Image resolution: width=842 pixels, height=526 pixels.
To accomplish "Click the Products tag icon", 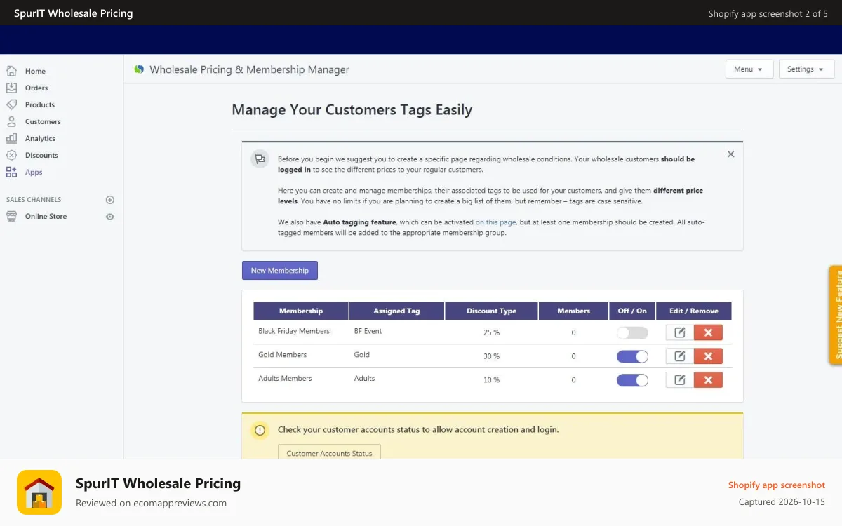I will pyautogui.click(x=11, y=104).
